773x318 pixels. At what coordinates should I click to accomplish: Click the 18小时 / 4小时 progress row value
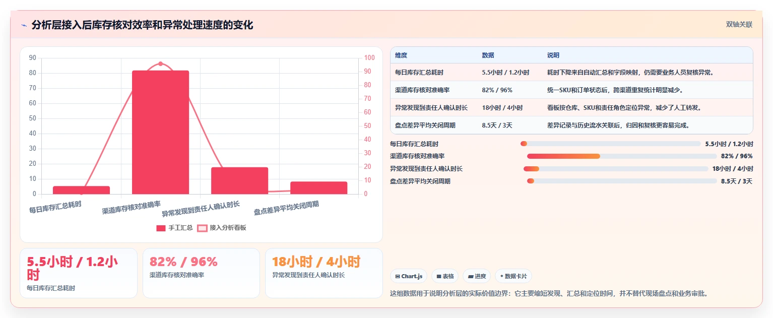(x=733, y=169)
